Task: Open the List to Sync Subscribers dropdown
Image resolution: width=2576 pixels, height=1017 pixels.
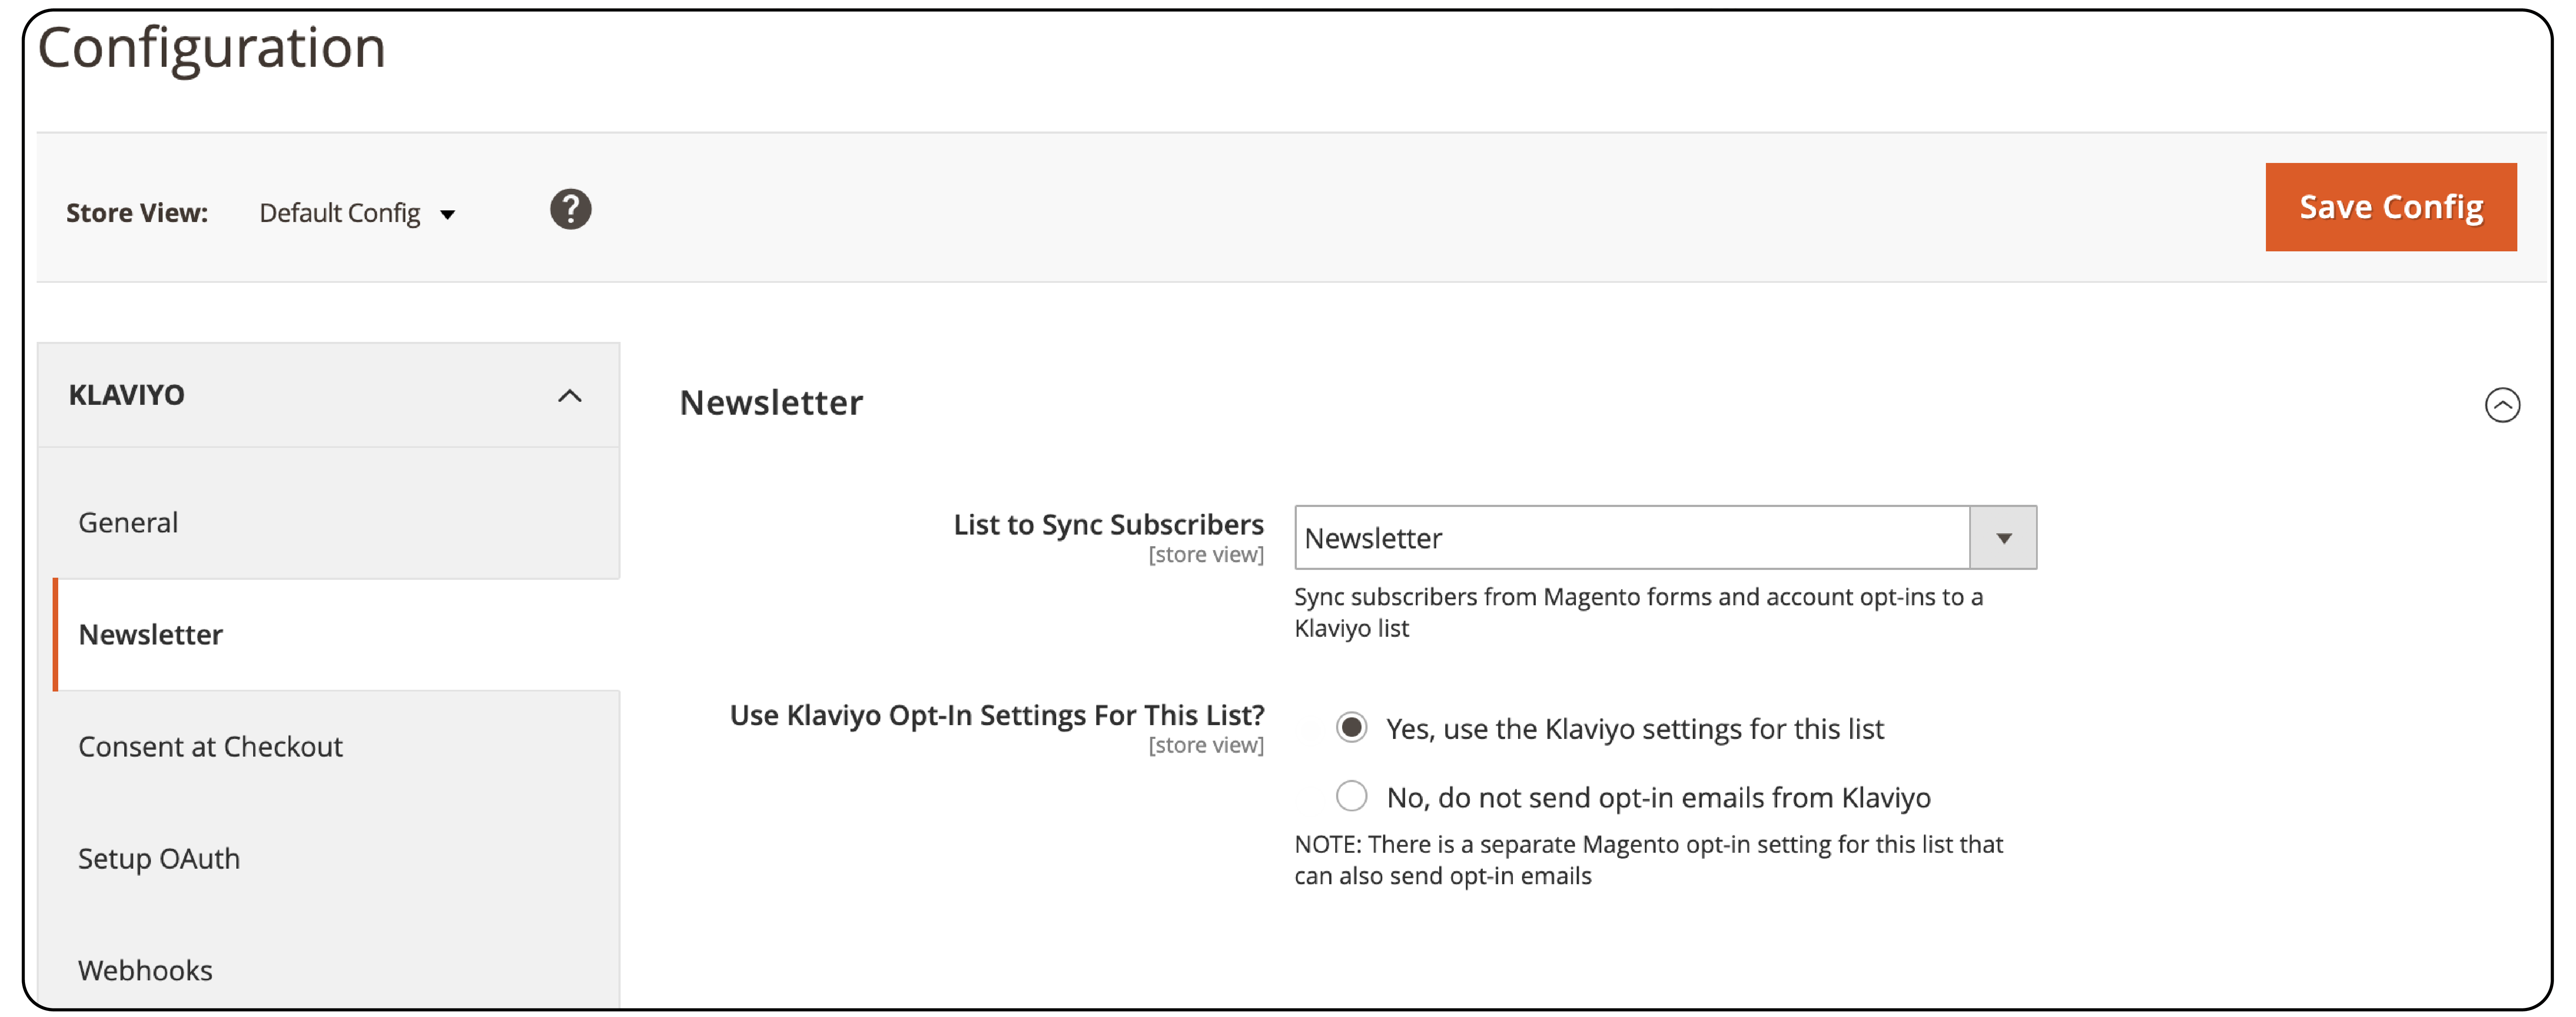Action: (x=1665, y=538)
